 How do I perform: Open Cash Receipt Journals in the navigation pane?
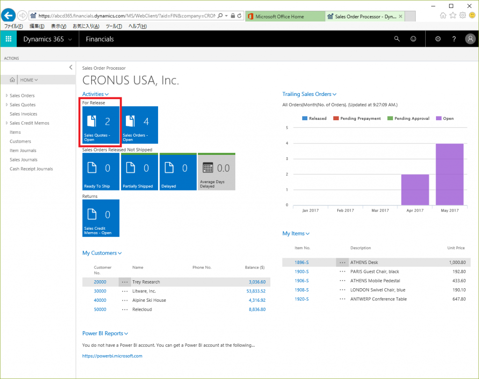coord(31,169)
